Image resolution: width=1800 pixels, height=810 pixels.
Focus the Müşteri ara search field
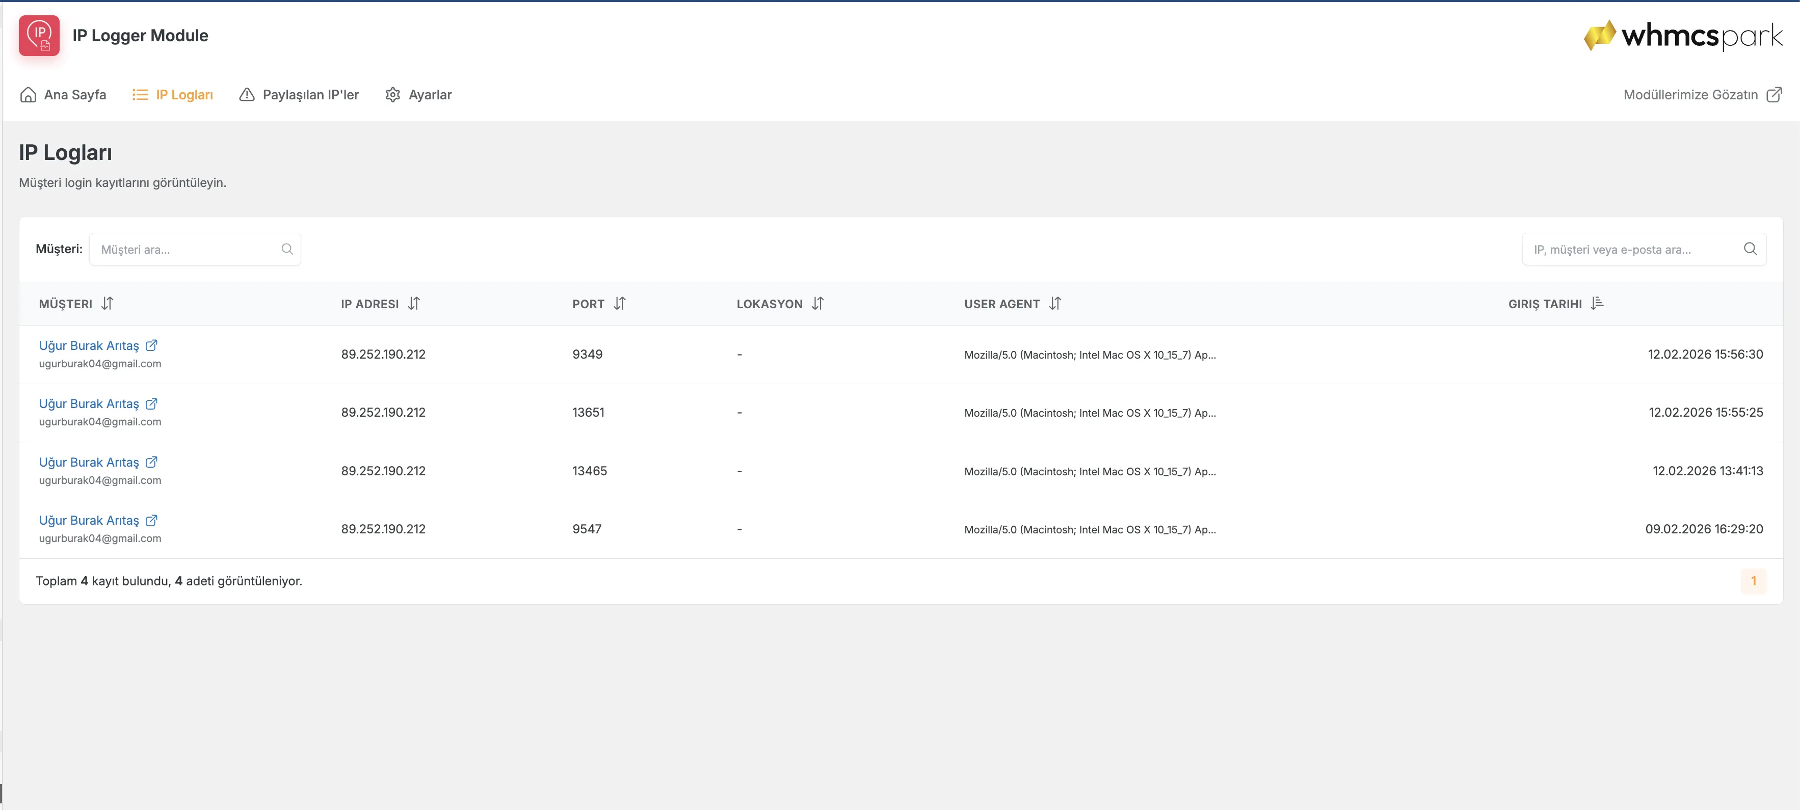[195, 249]
